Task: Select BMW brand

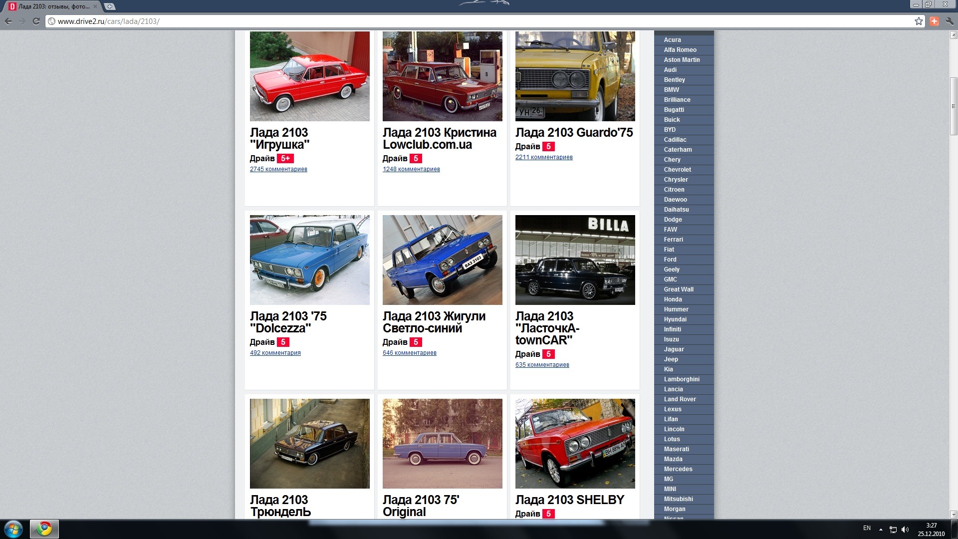Action: click(x=684, y=90)
